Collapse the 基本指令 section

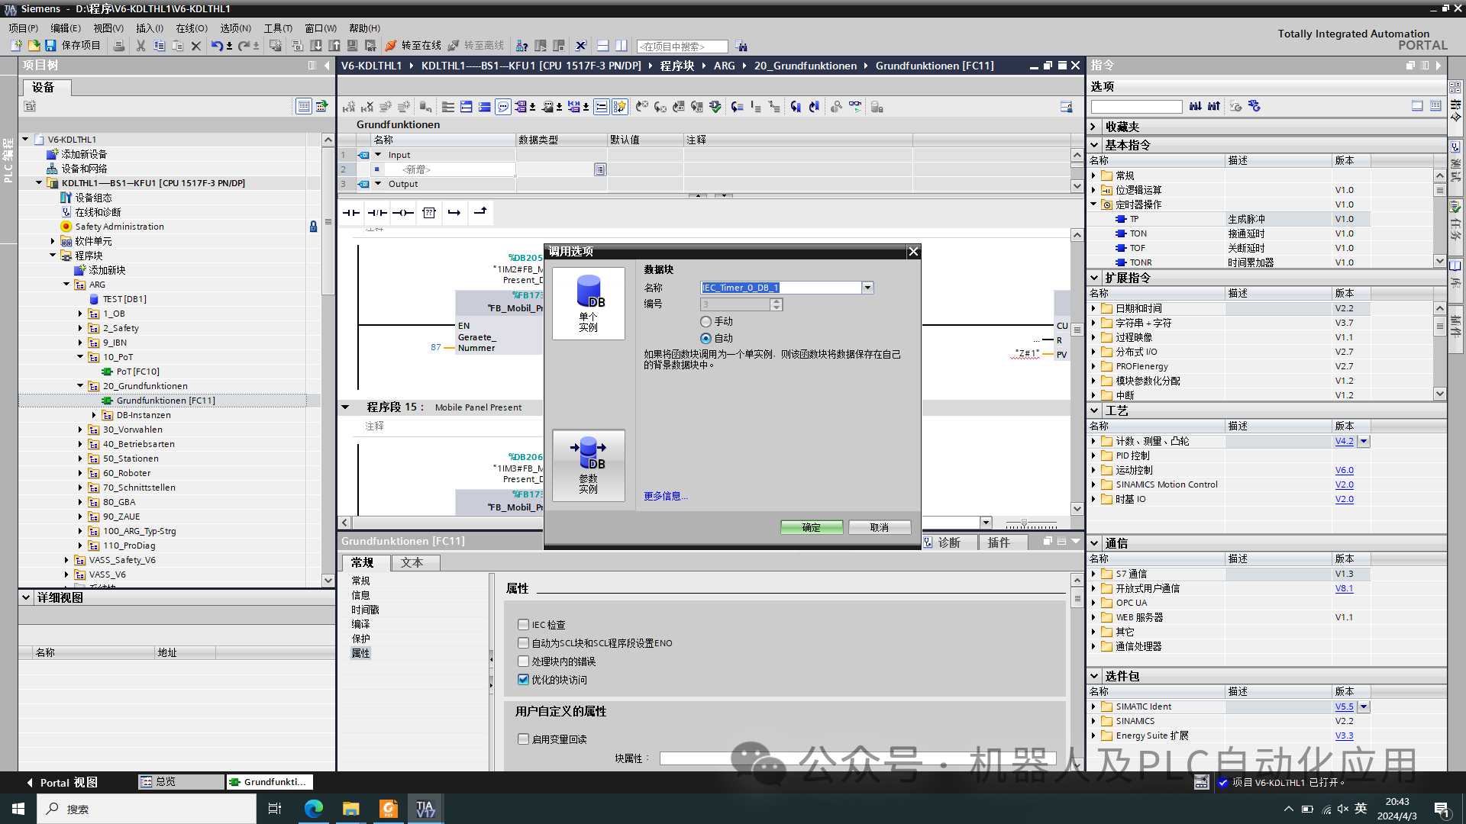pyautogui.click(x=1094, y=145)
